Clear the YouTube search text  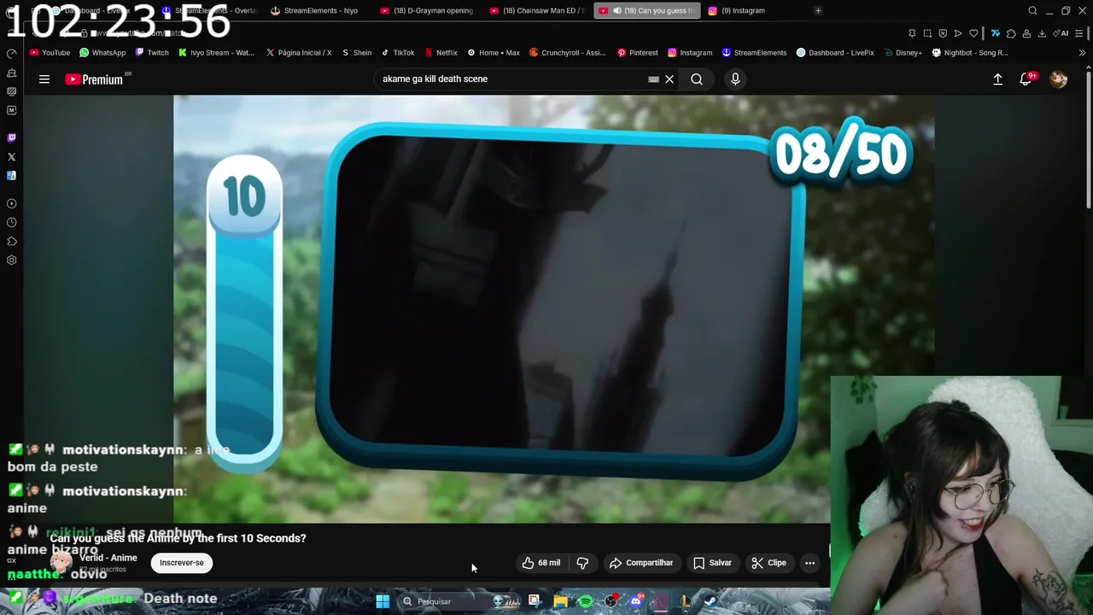(x=669, y=79)
